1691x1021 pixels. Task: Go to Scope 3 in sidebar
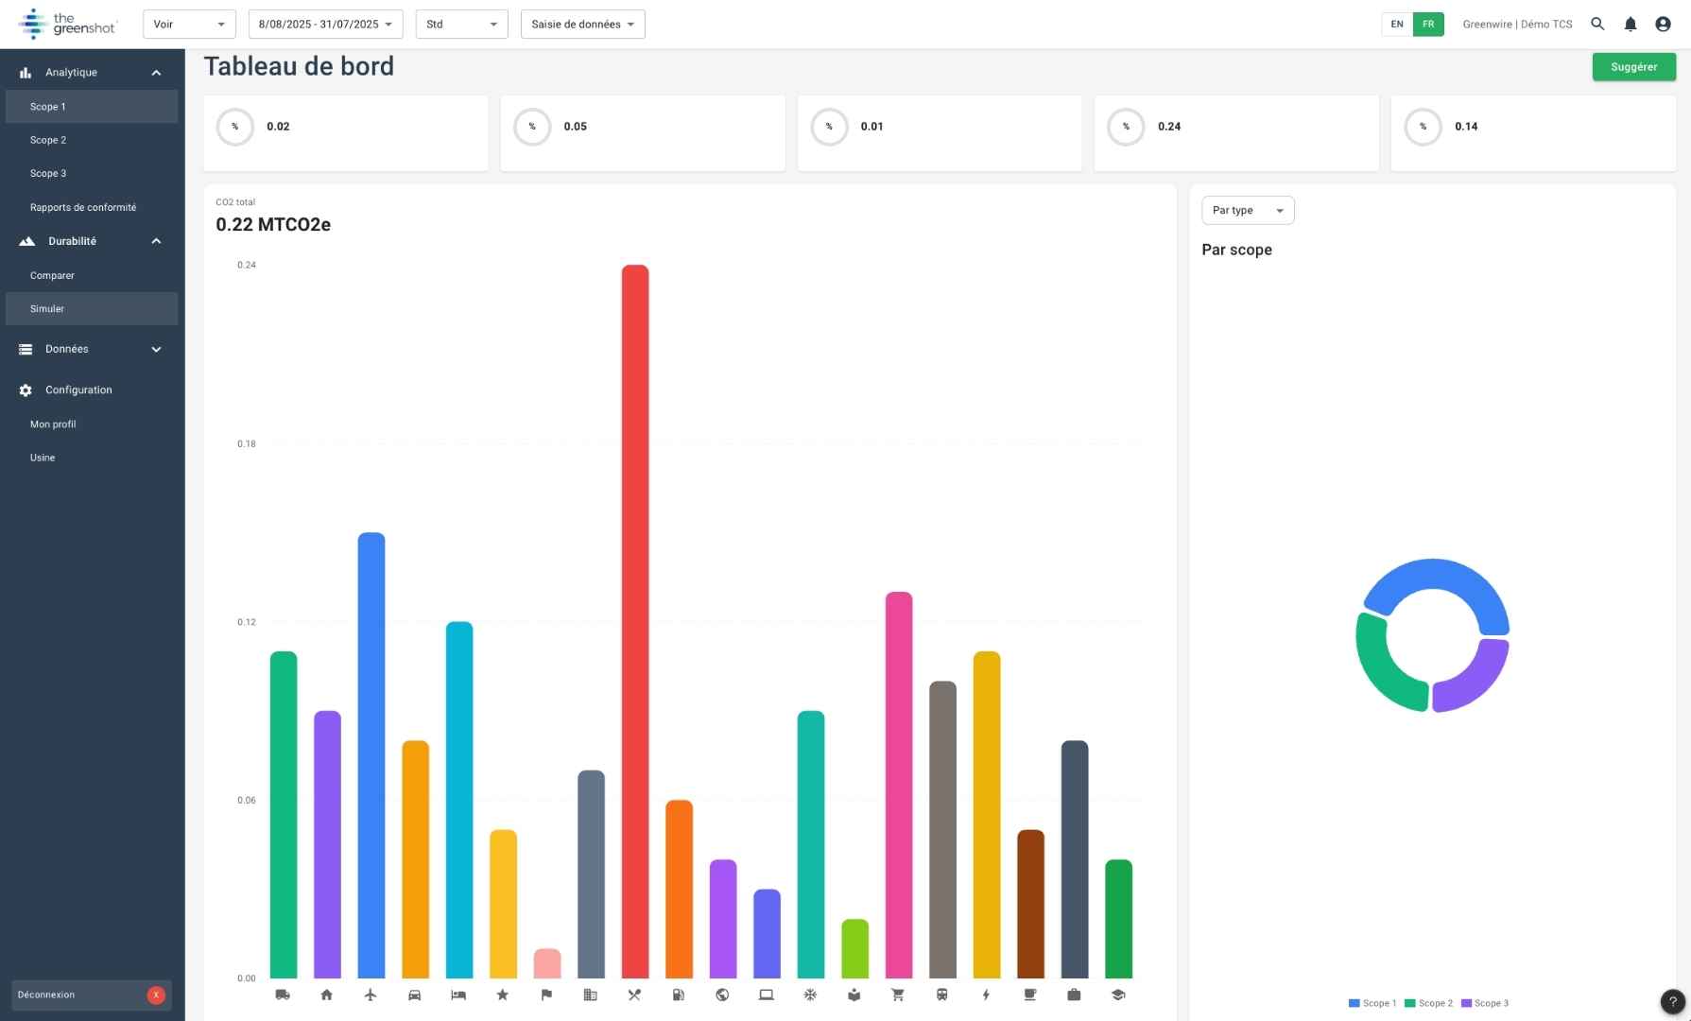click(x=48, y=174)
